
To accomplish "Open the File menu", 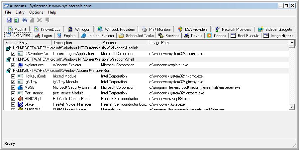I will coord(8,12).
